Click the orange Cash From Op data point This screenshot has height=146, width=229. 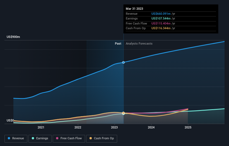pyautogui.click(x=123, y=113)
